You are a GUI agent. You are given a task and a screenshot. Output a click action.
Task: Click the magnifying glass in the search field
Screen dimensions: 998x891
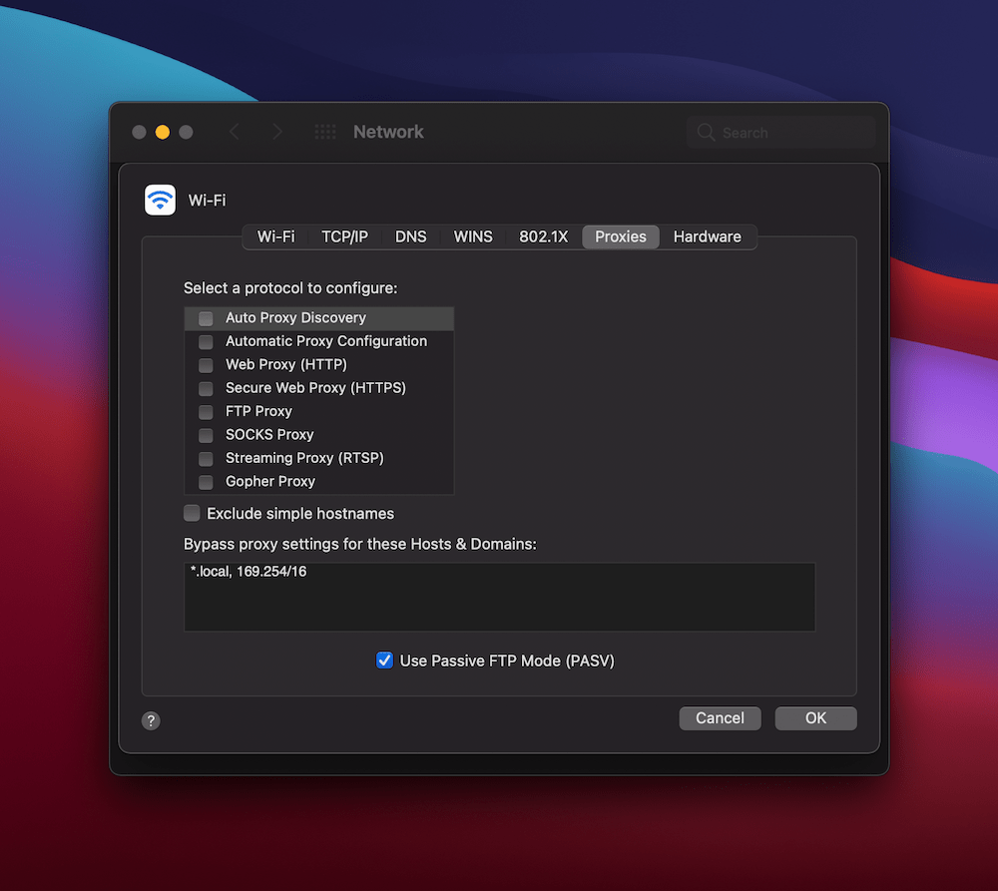[x=705, y=132]
